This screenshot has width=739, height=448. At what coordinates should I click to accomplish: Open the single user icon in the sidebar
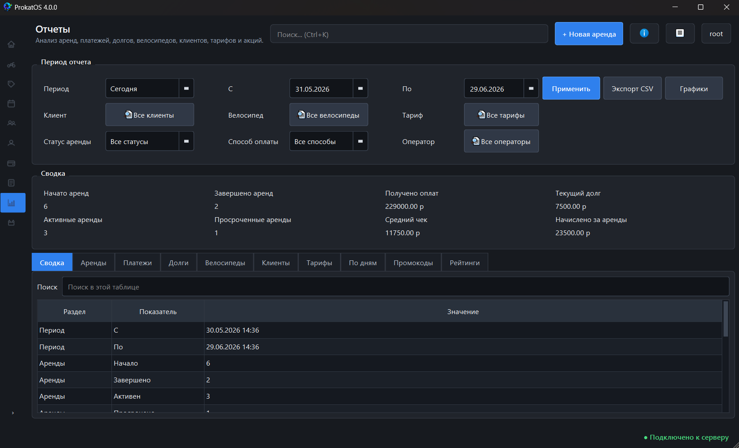click(x=11, y=143)
